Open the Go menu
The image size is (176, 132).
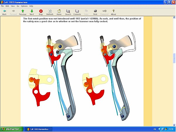(x=18, y=6)
